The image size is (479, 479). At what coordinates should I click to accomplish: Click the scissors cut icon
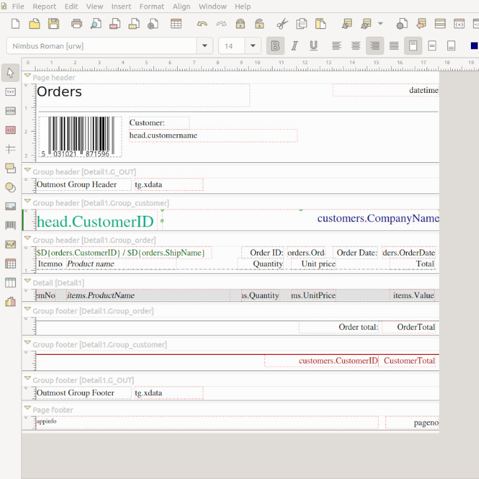pos(282,24)
